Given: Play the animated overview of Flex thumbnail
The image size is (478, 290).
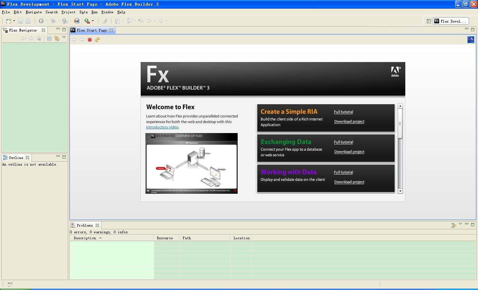Looking at the screenshot, I should [x=192, y=163].
